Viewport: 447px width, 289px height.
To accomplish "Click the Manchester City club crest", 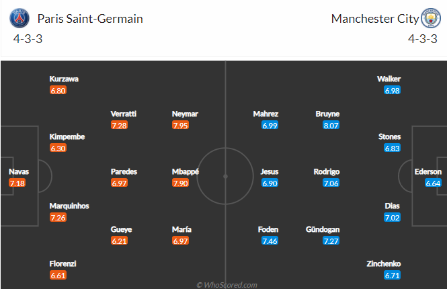I will (428, 18).
